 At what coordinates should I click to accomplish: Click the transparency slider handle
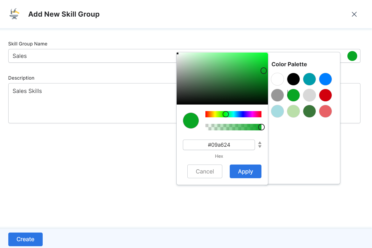point(261,127)
